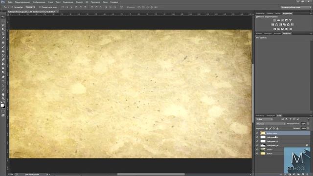Image resolution: width=313 pixels, height=176 pixels.
Task: Switch to the Свойства tab
Action: 287,34
